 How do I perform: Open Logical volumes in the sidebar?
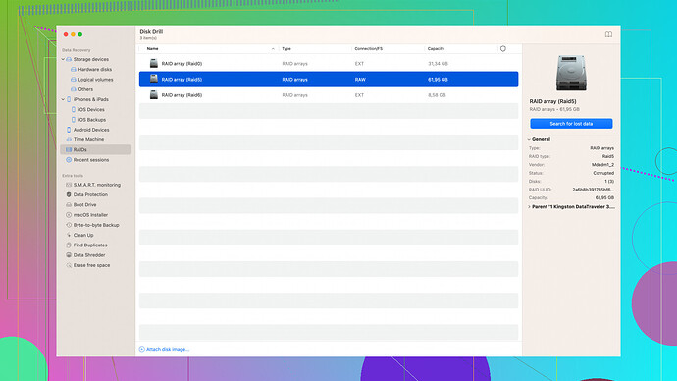(x=95, y=80)
